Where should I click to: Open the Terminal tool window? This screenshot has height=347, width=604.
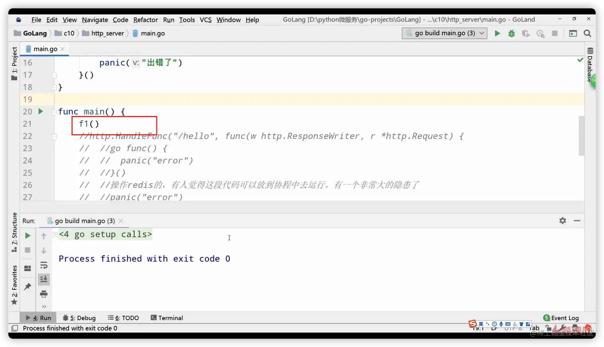167,318
